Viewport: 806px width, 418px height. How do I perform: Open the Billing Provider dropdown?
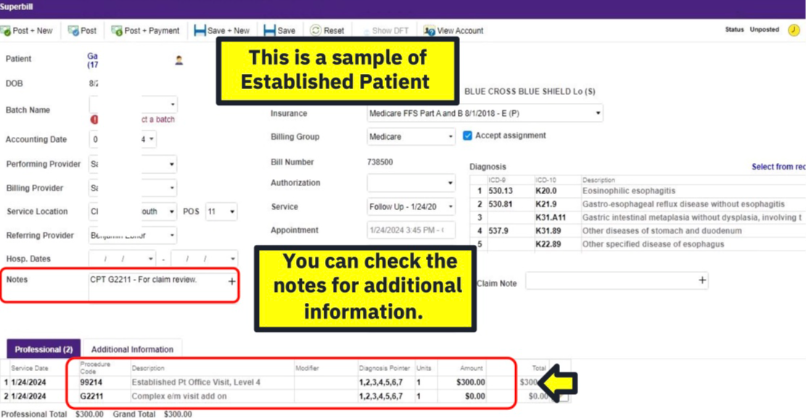pyautogui.click(x=172, y=188)
